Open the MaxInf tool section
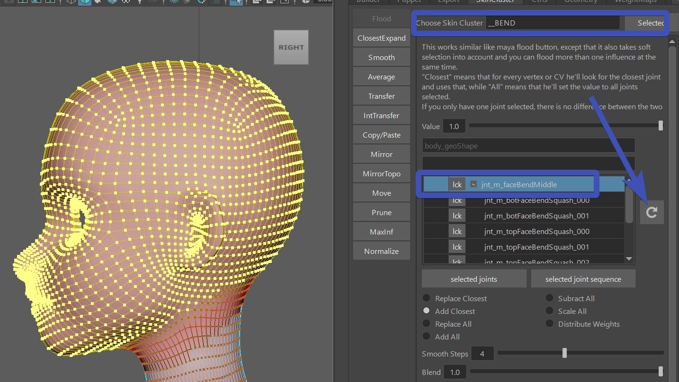The image size is (679, 382). (x=381, y=232)
